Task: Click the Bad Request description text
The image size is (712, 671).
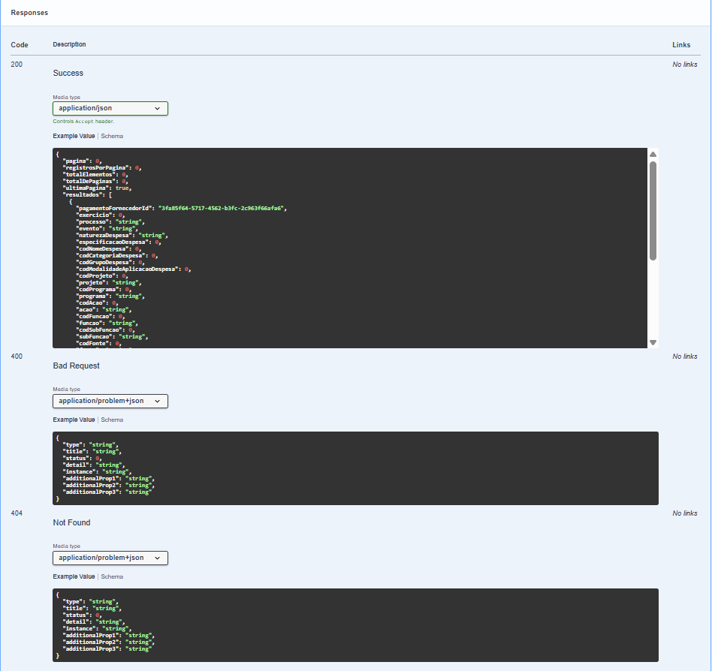Action: click(77, 366)
